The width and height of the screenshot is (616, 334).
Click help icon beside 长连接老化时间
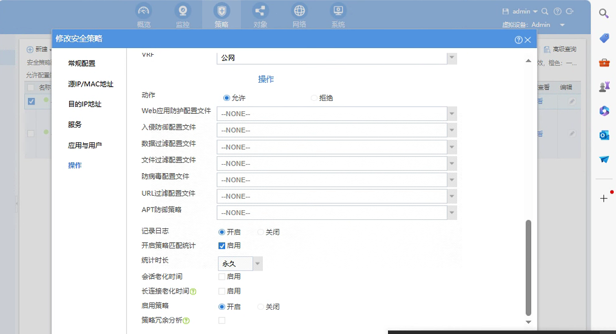click(x=193, y=292)
